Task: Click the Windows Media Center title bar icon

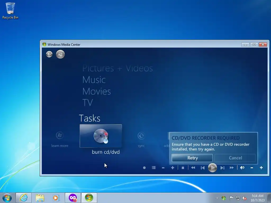Action: point(44,44)
